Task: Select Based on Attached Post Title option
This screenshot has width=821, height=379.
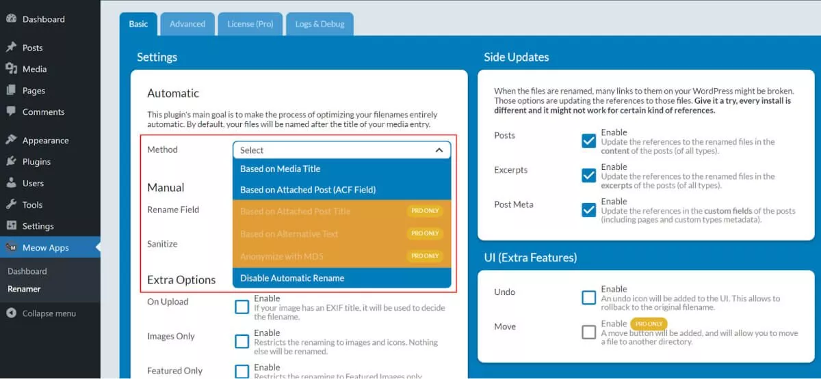Action: click(x=341, y=212)
